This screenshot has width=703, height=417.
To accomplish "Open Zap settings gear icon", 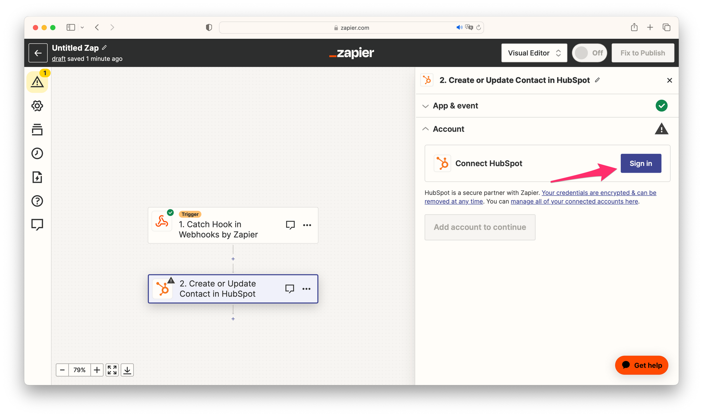I will pyautogui.click(x=37, y=106).
